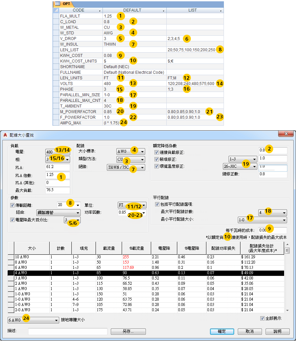Click the 描述 input field

pos(68,331)
